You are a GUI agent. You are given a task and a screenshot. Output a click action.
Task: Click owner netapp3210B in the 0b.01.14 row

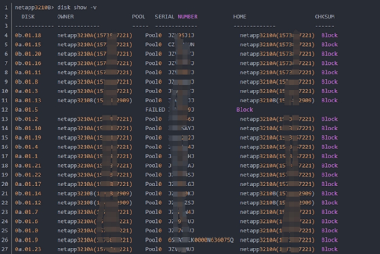click(x=95, y=193)
